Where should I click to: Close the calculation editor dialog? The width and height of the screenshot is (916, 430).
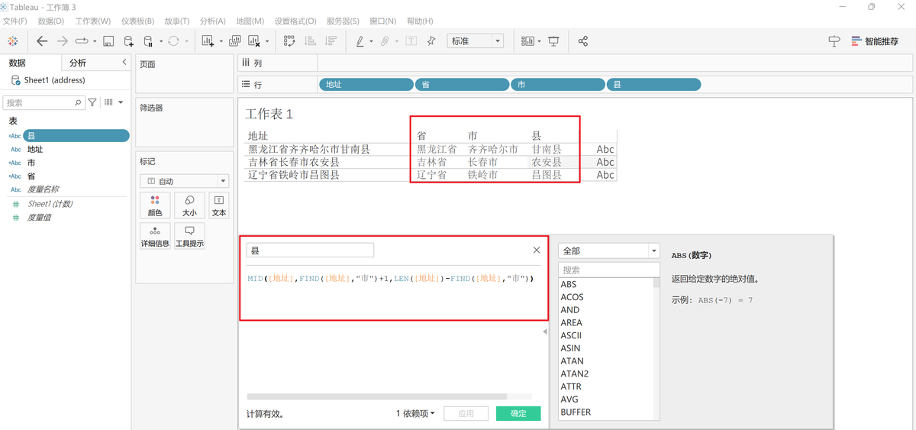coord(537,250)
